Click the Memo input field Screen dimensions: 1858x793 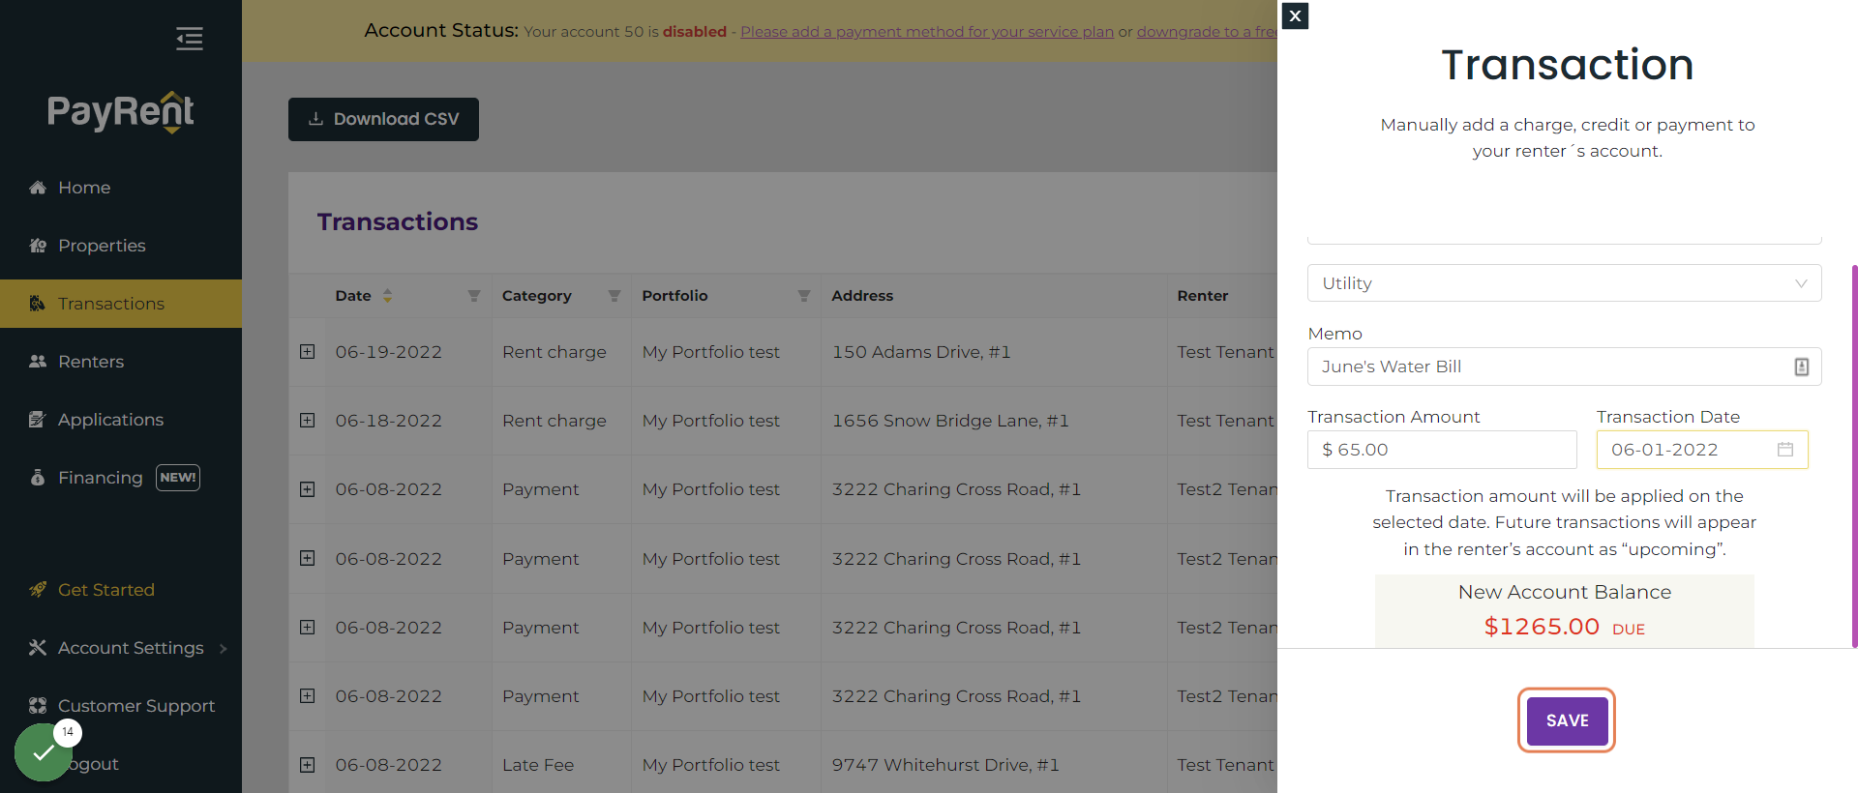tap(1565, 367)
